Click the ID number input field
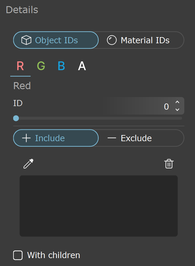This screenshot has width=195, height=266. tap(143, 106)
